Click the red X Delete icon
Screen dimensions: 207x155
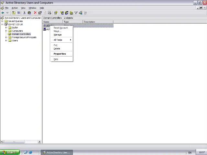coord(35,13)
